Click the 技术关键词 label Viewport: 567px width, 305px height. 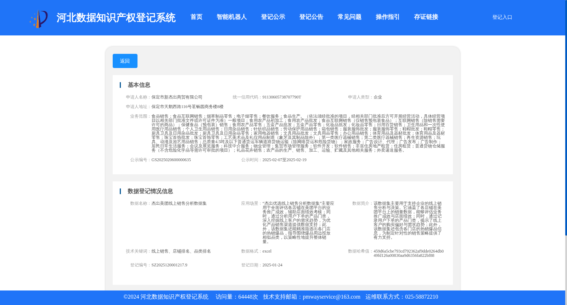(x=138, y=251)
